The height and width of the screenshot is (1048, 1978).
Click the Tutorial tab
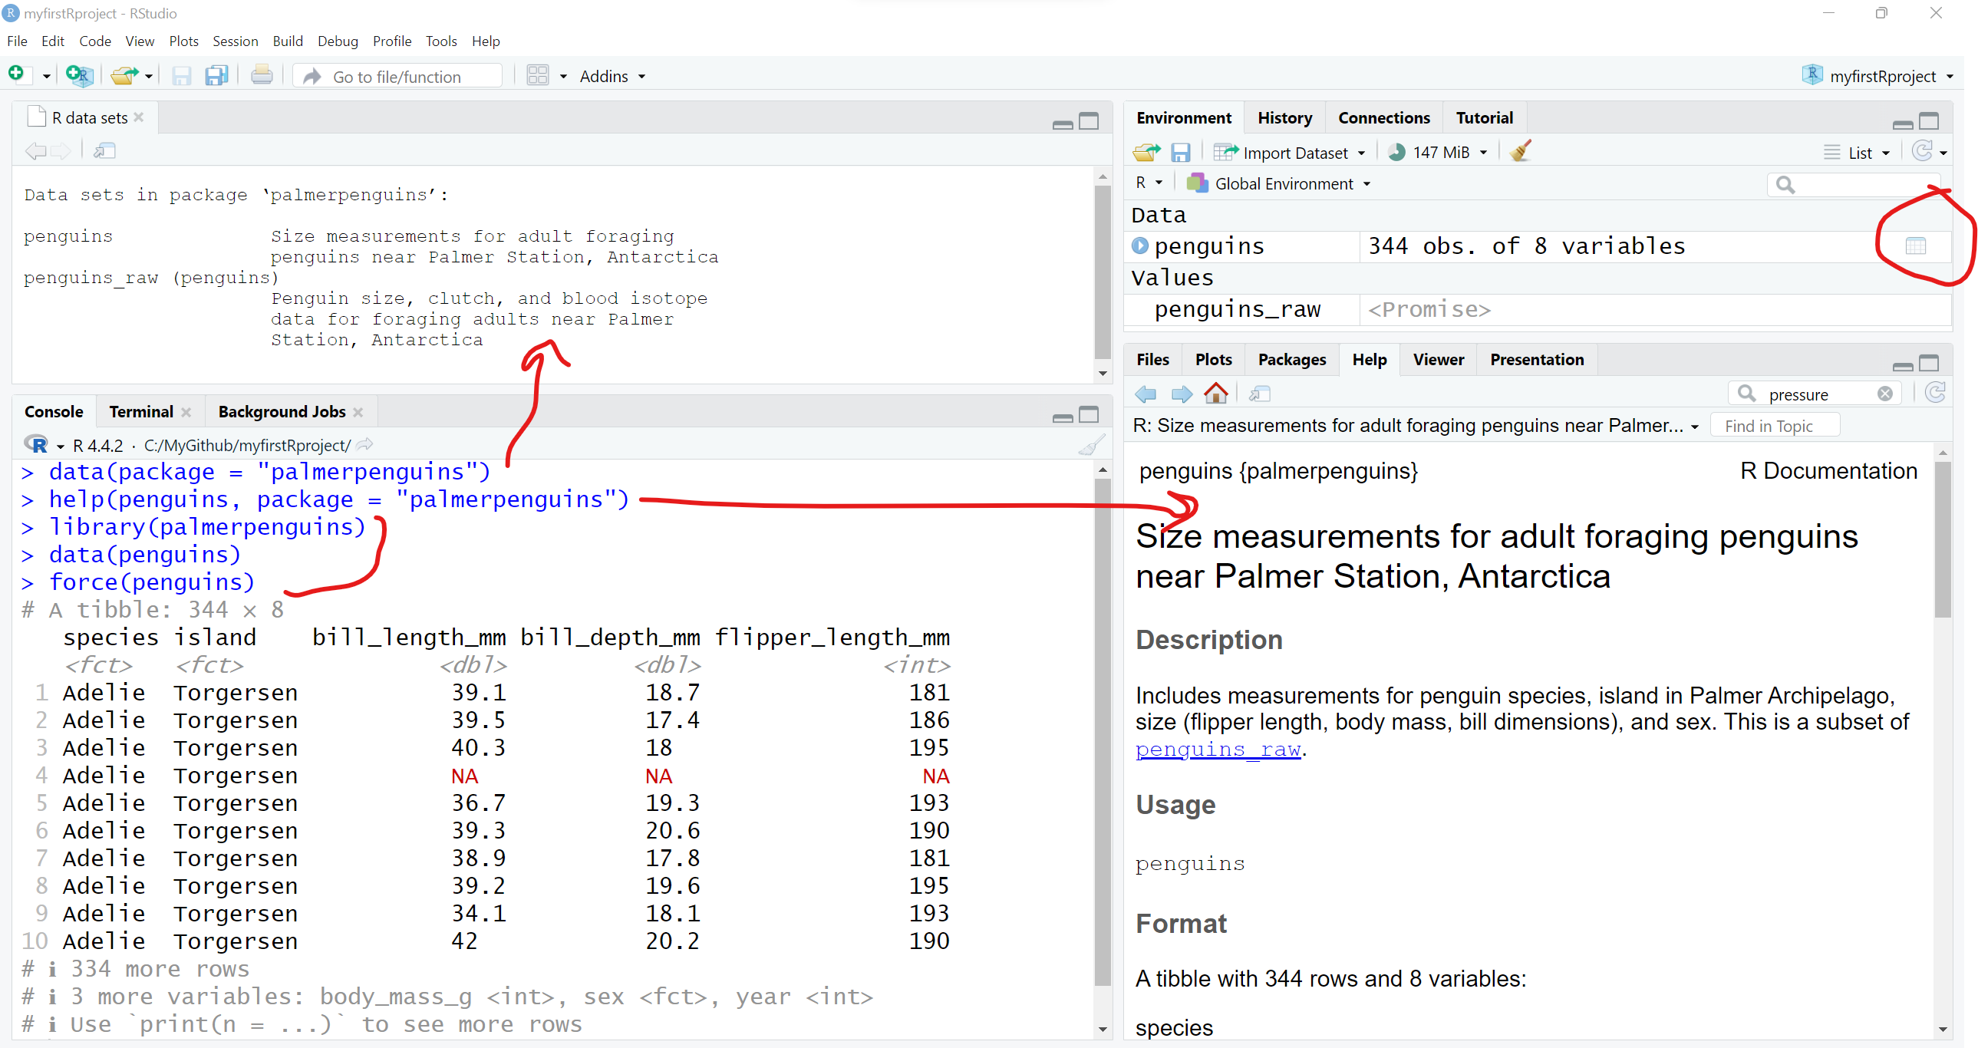click(1484, 117)
